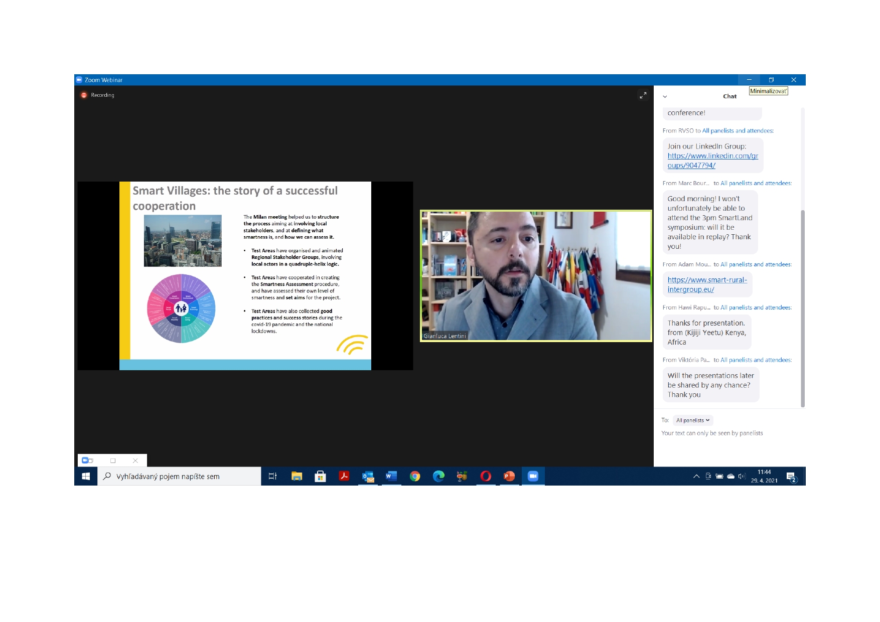Image resolution: width=880 pixels, height=622 pixels.
Task: Open Google Chrome from the taskbar
Action: click(x=415, y=476)
